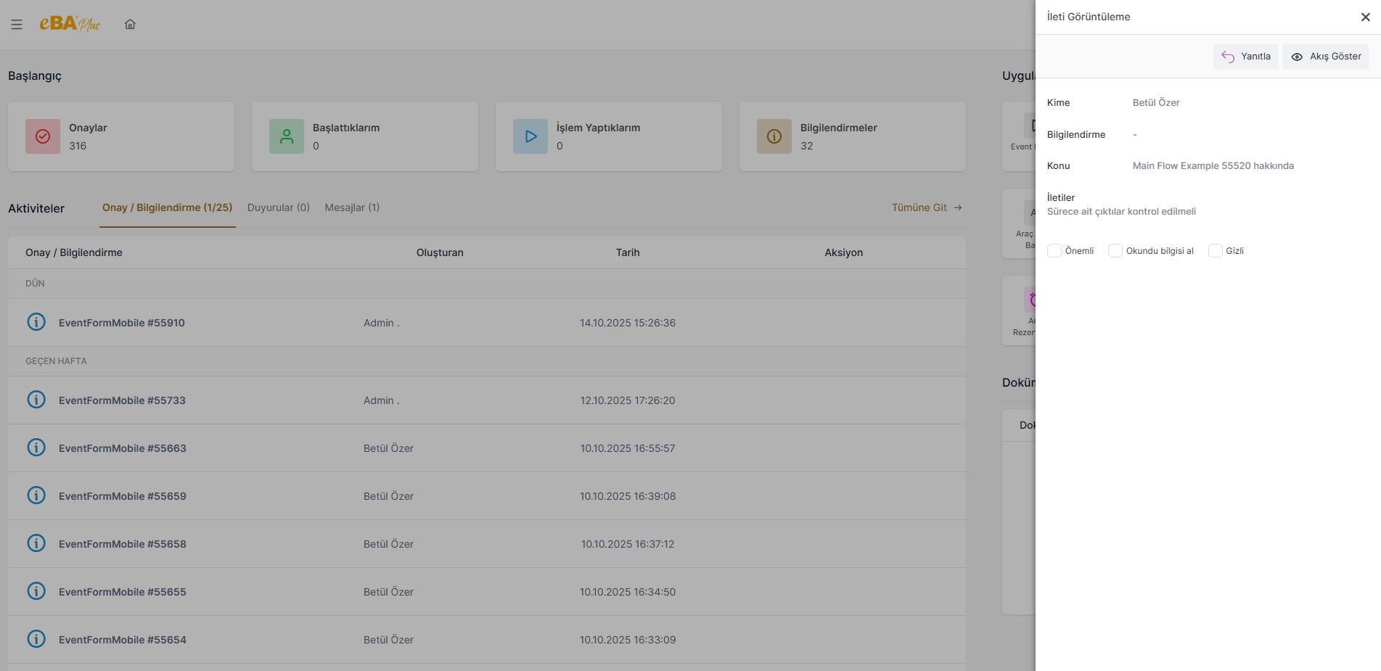Image resolution: width=1381 pixels, height=671 pixels.
Task: Open the EventFormMobile #55733 row
Action: pyautogui.click(x=122, y=400)
